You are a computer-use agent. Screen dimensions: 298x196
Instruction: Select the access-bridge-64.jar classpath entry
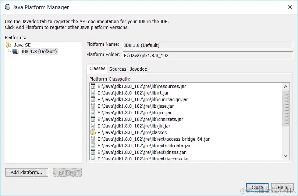(x=153, y=139)
